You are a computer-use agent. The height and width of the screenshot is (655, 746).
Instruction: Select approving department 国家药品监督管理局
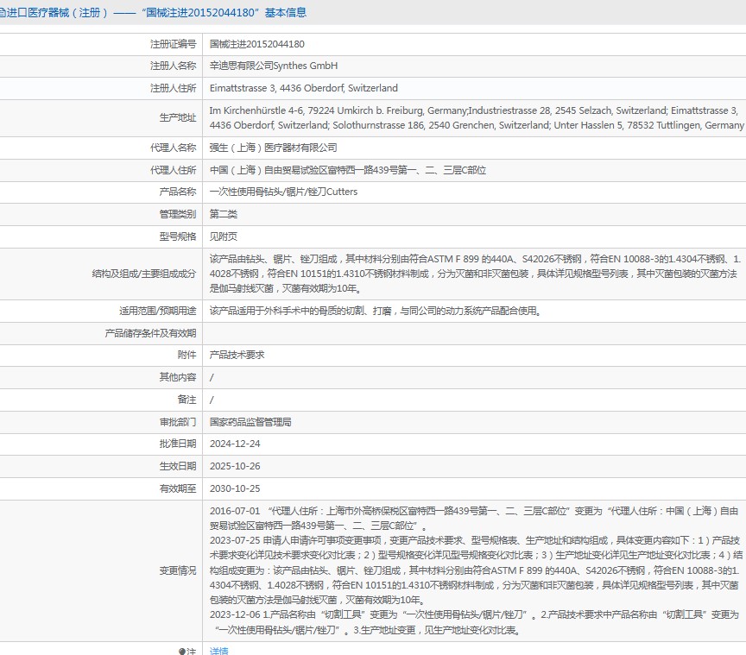tap(250, 422)
